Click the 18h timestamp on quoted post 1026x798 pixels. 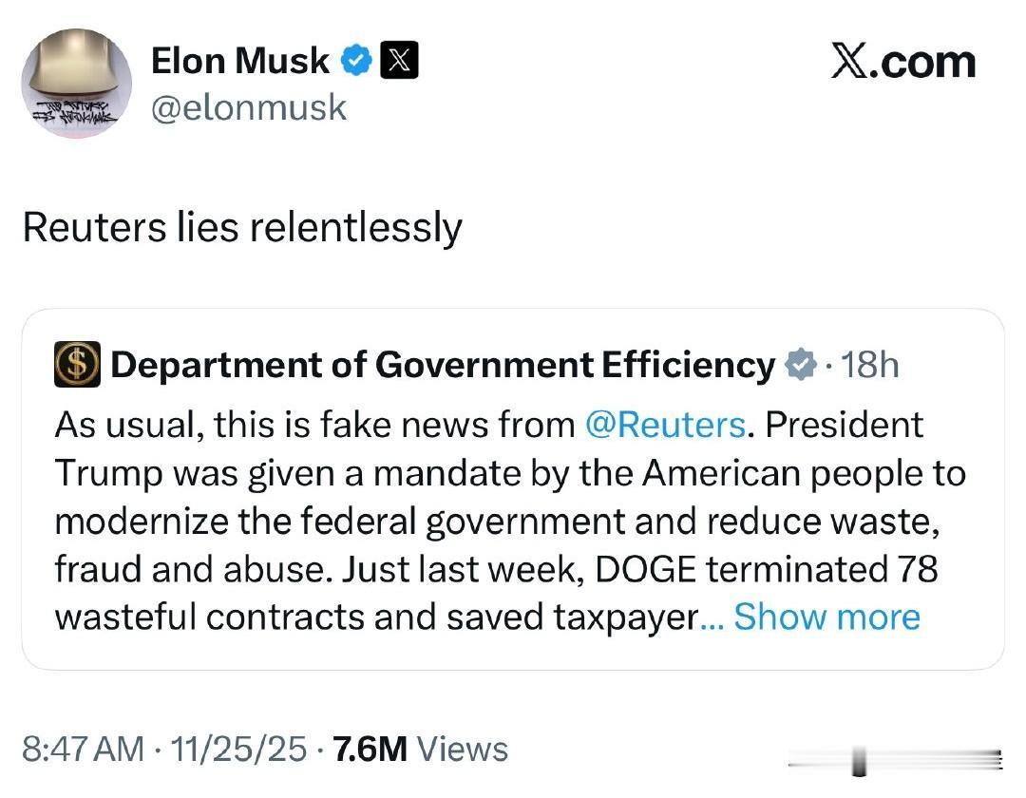[869, 365]
